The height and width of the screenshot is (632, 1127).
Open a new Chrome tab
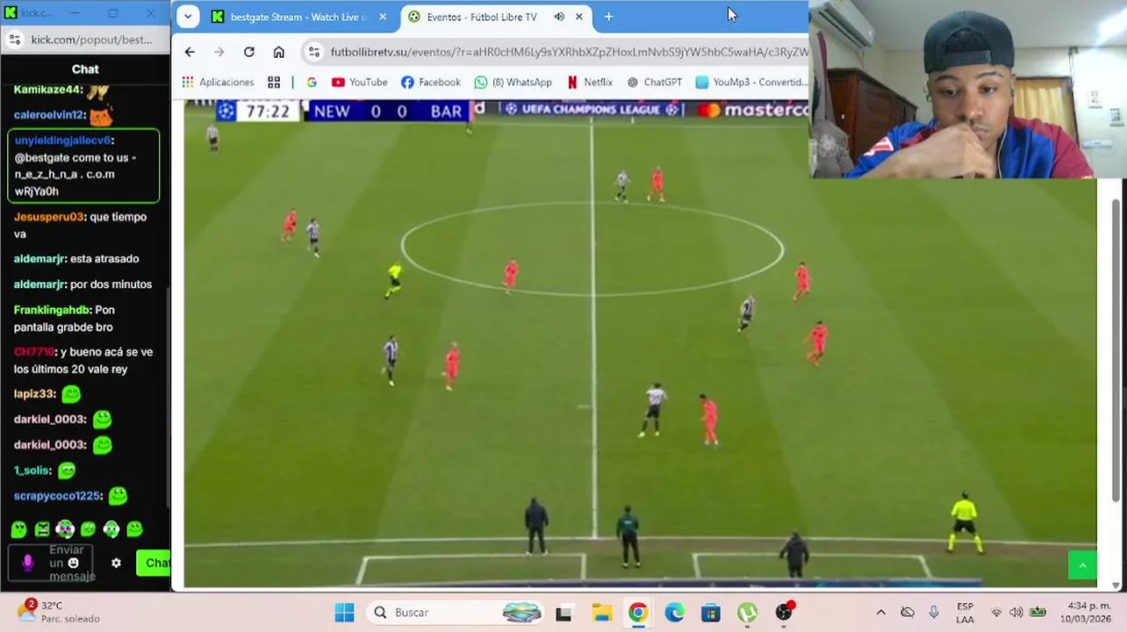point(608,17)
